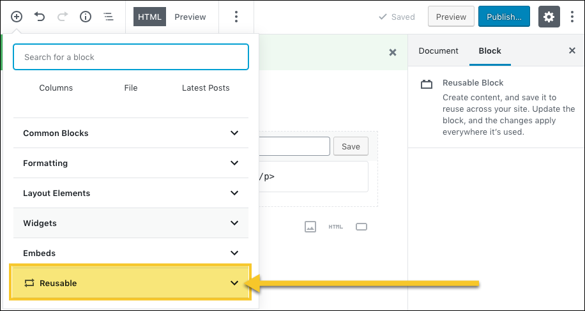
Task: Insert the Latest Posts block
Action: pos(206,88)
